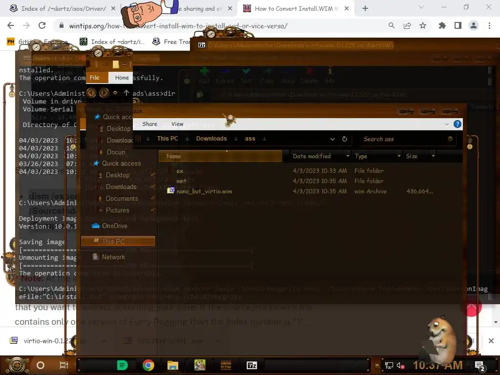The height and width of the screenshot is (375, 500).
Task: Close the 'Index of /~dartz/isos/Driver/' tab
Action: pos(113,9)
